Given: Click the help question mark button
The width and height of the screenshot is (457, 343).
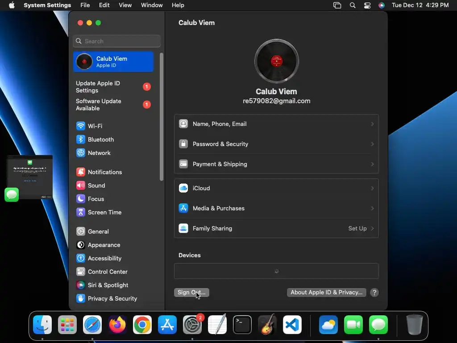Looking at the screenshot, I should point(374,293).
